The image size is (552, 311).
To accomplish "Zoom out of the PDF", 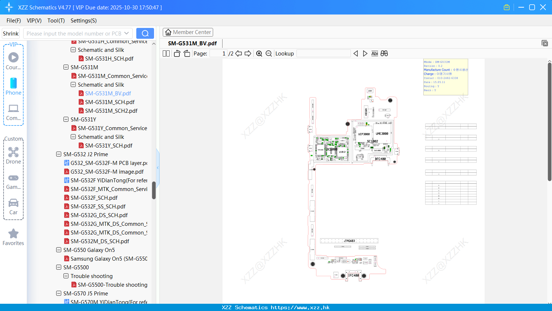I will pos(269,54).
